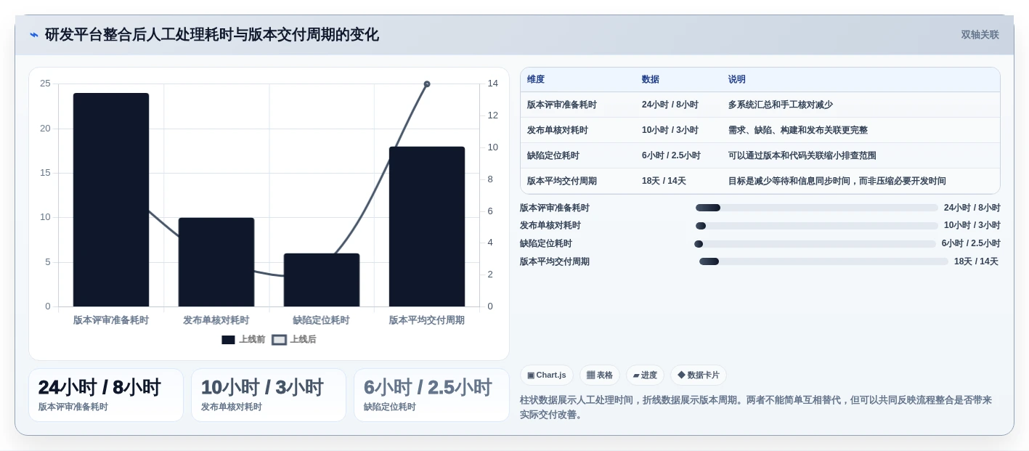This screenshot has width=1029, height=451.
Task: Click the progress bar for 缺陷定位耗时
Action: [815, 244]
